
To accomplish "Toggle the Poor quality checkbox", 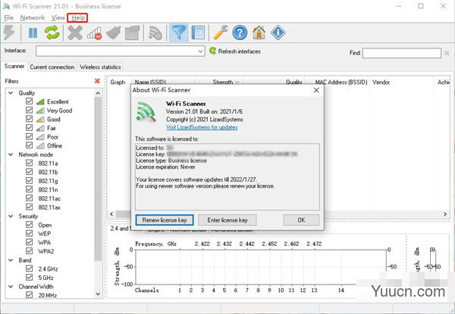I will click(29, 136).
